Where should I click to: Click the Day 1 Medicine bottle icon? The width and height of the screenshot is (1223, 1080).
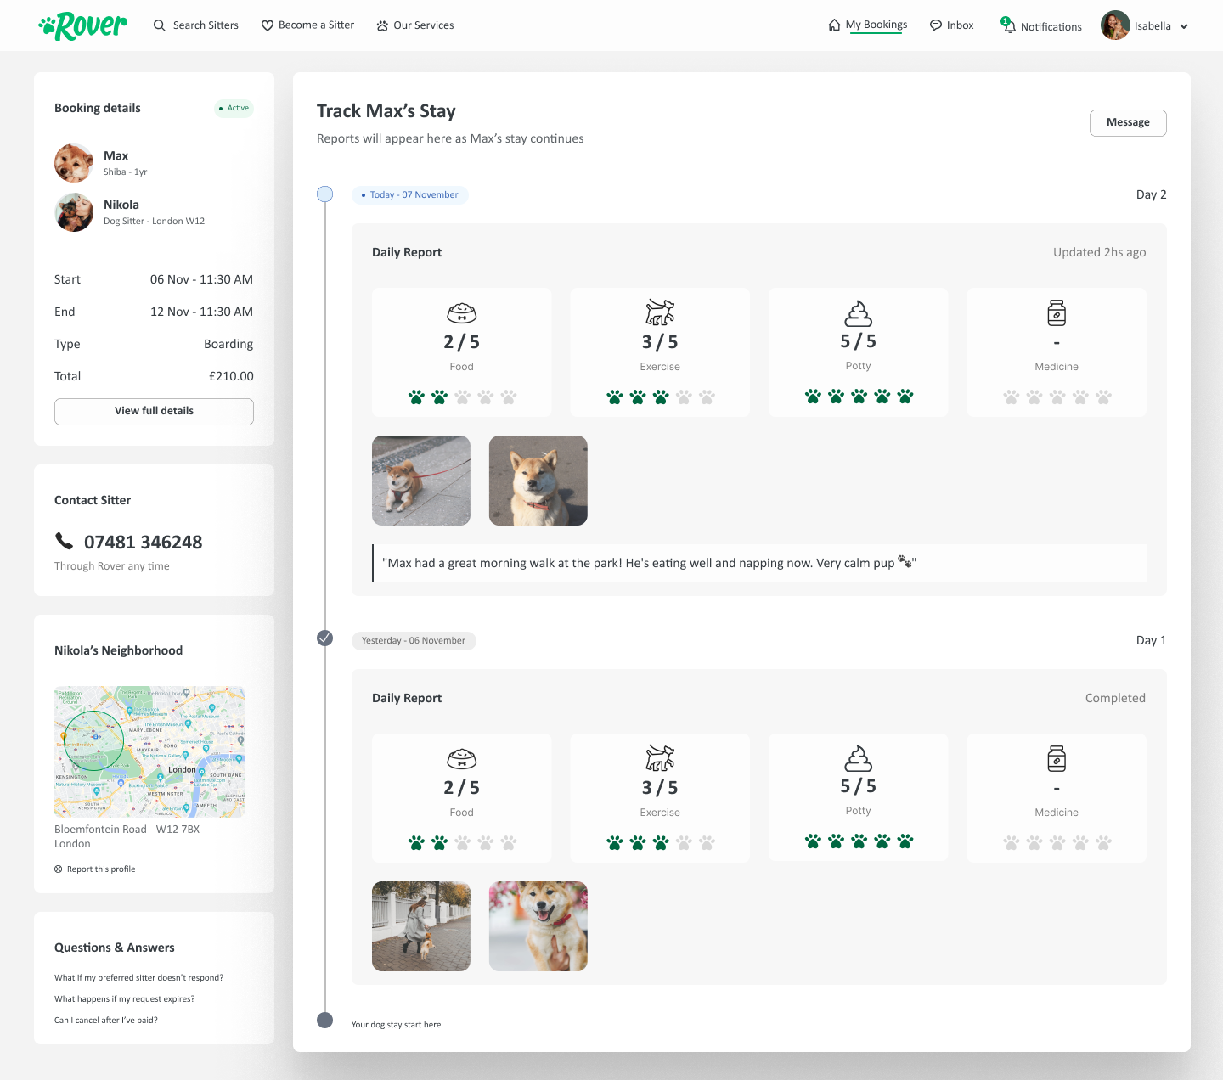(1057, 758)
